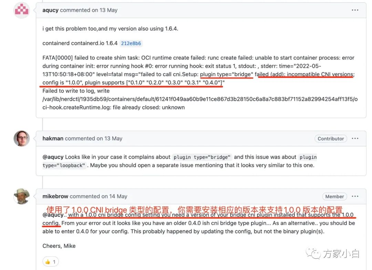Open mikebrow's hat-wearing avatar
The image size is (372, 270).
click(22, 196)
